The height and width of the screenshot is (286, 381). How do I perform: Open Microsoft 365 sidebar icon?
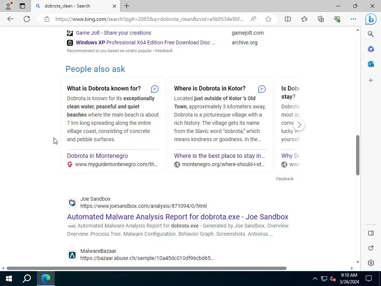(x=371, y=49)
